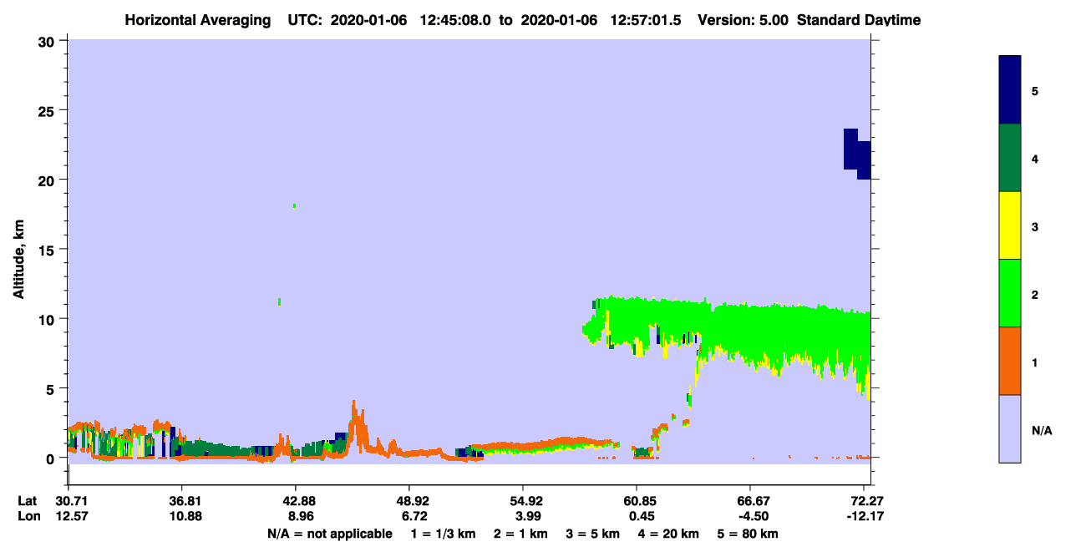Click the 'Lat' row label
1086x557 pixels.
(28, 501)
